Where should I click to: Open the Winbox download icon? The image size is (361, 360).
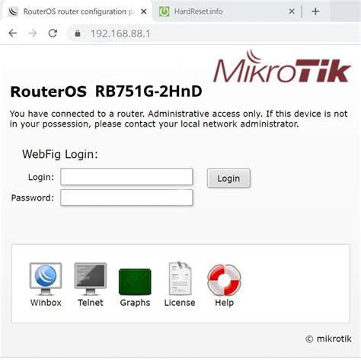46,279
